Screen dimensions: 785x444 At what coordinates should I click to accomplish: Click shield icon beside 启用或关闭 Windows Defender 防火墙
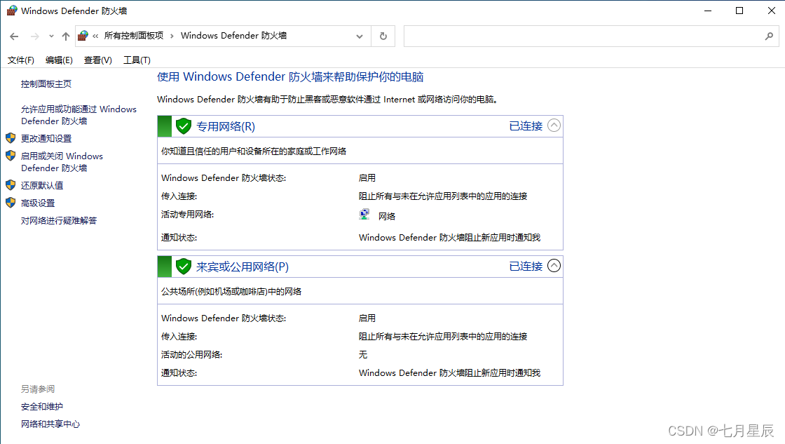11,155
